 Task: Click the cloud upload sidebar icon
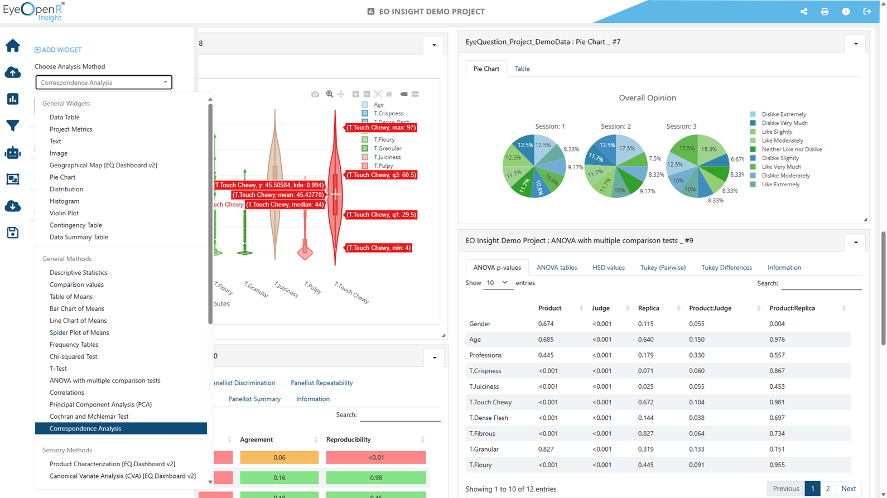[x=12, y=72]
